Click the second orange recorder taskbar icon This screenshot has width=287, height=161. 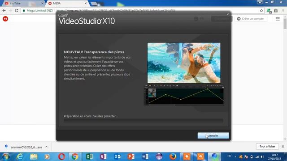click(x=200, y=157)
